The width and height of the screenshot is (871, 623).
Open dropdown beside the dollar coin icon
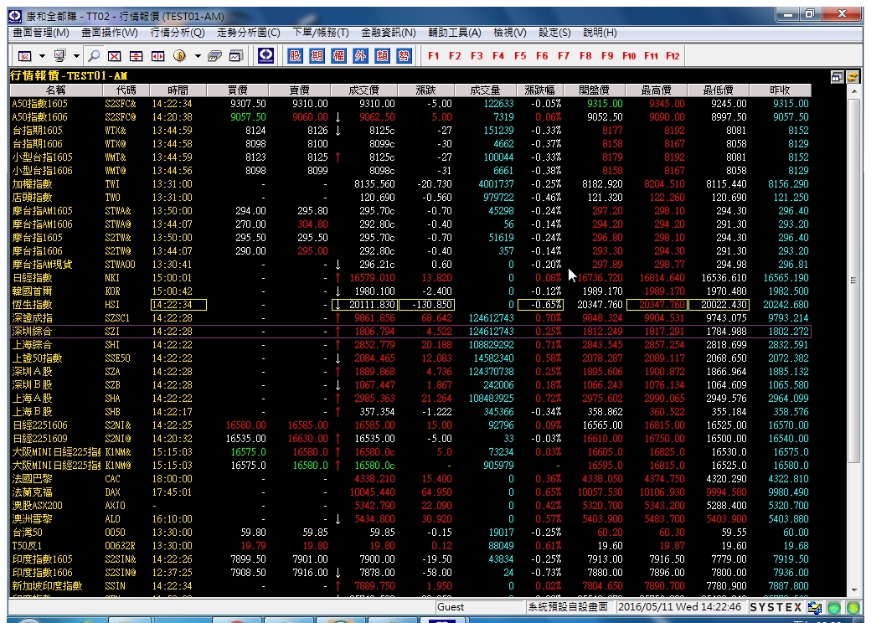tap(197, 56)
